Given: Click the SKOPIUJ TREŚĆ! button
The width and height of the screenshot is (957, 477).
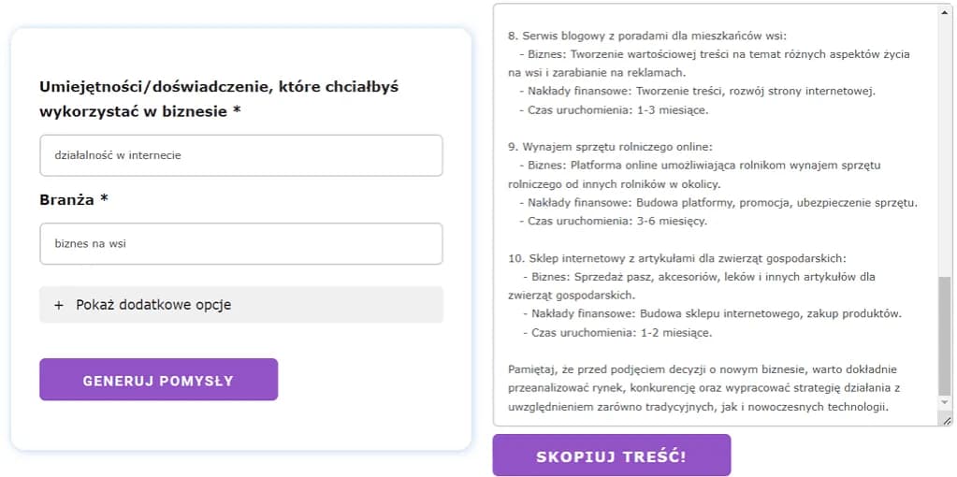Looking at the screenshot, I should coord(611,455).
